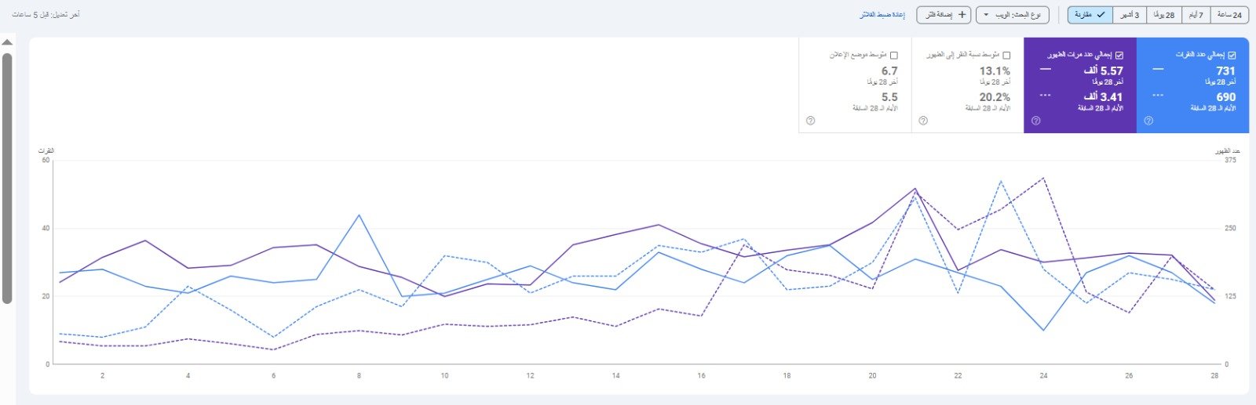Uncheck the total clicks (إجمالي عدد النقرات) checkbox
The image size is (1256, 405).
pyautogui.click(x=1232, y=55)
